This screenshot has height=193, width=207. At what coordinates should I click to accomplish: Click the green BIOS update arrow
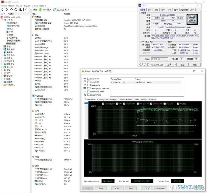pos(40,10)
